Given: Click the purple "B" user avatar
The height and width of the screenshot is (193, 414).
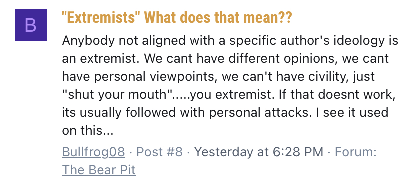Looking at the screenshot, I should (x=31, y=25).
